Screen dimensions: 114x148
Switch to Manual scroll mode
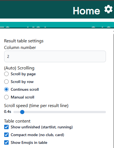tap(6, 97)
